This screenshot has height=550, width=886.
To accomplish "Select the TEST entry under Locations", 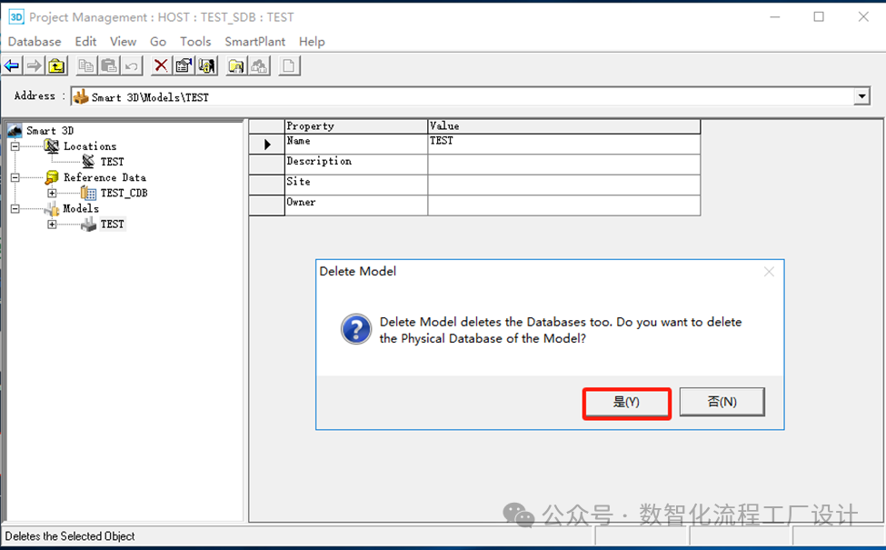I will (112, 162).
